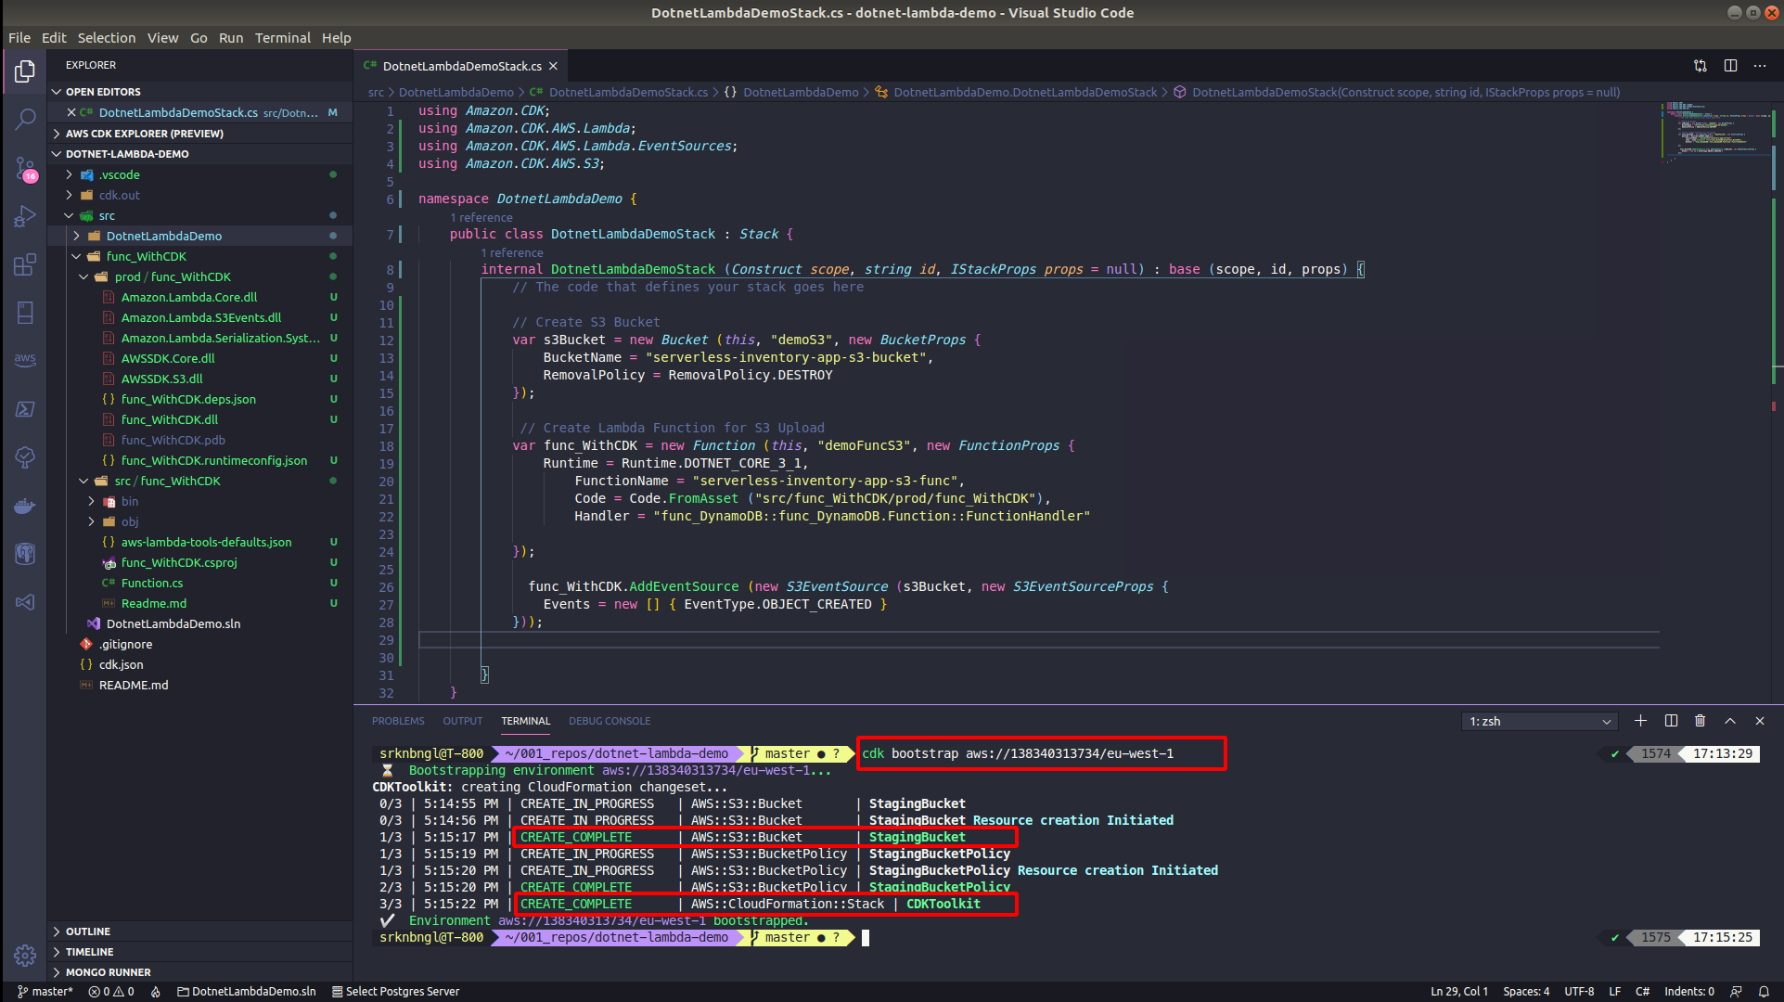Click the editor minimap preview
The width and height of the screenshot is (1784, 1002).
tap(1714, 130)
